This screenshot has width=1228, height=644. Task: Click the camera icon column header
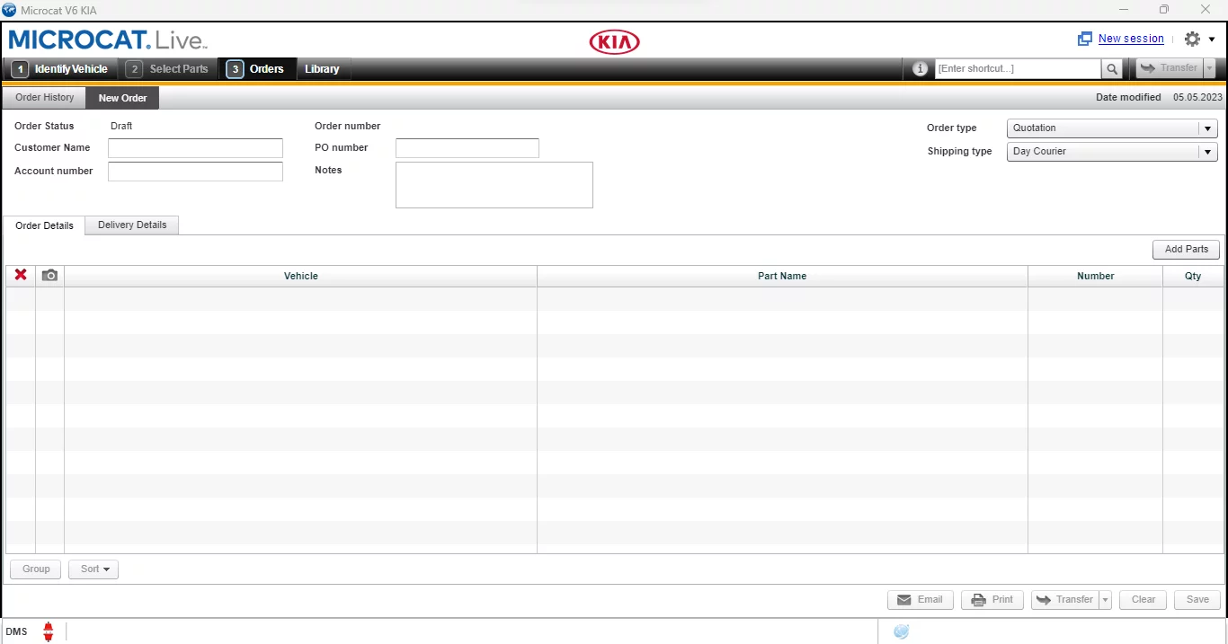click(x=50, y=276)
